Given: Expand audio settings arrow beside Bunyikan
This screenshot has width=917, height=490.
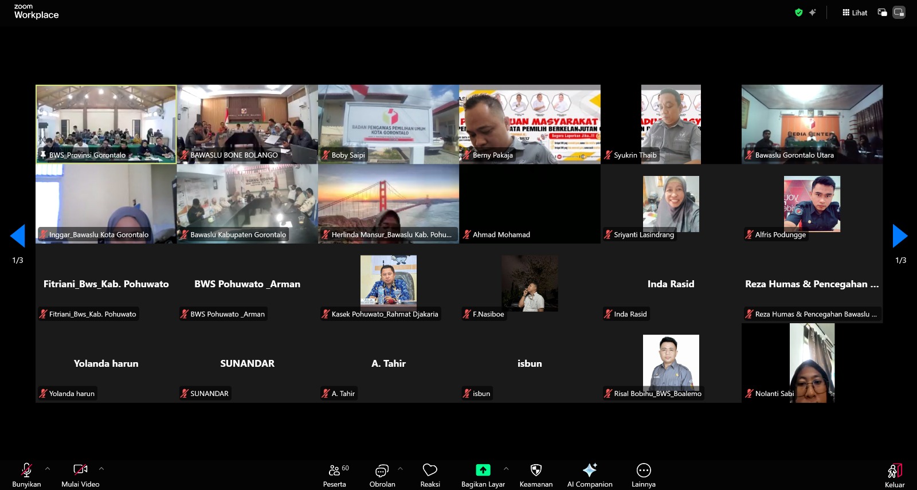Looking at the screenshot, I should click(x=48, y=469).
